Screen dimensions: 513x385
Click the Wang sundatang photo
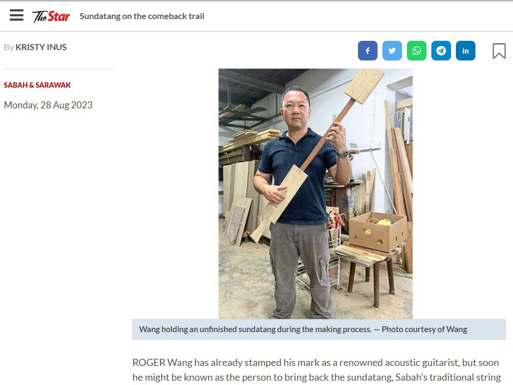(x=316, y=193)
